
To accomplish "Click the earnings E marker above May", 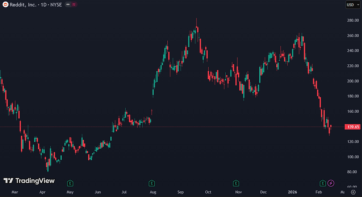I will (70, 183).
